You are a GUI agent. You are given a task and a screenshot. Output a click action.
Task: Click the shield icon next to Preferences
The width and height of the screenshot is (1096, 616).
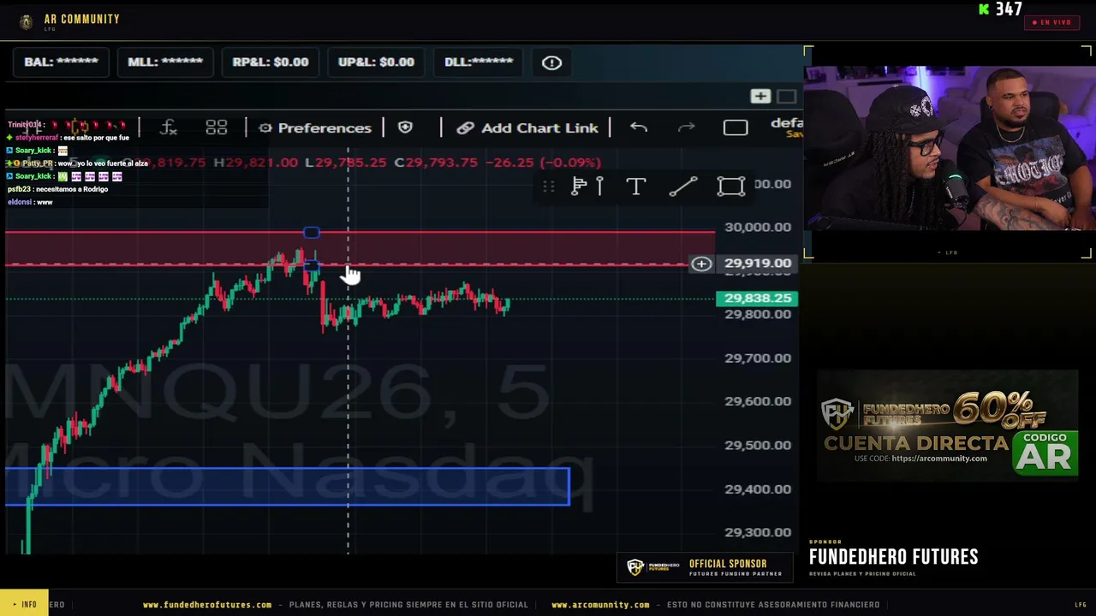[x=405, y=127]
